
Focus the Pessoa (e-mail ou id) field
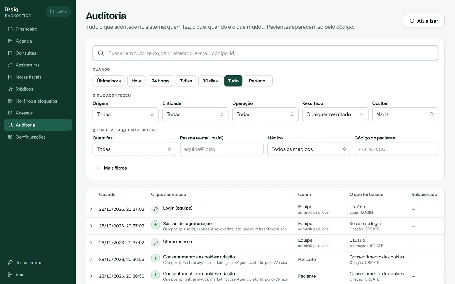pos(222,149)
